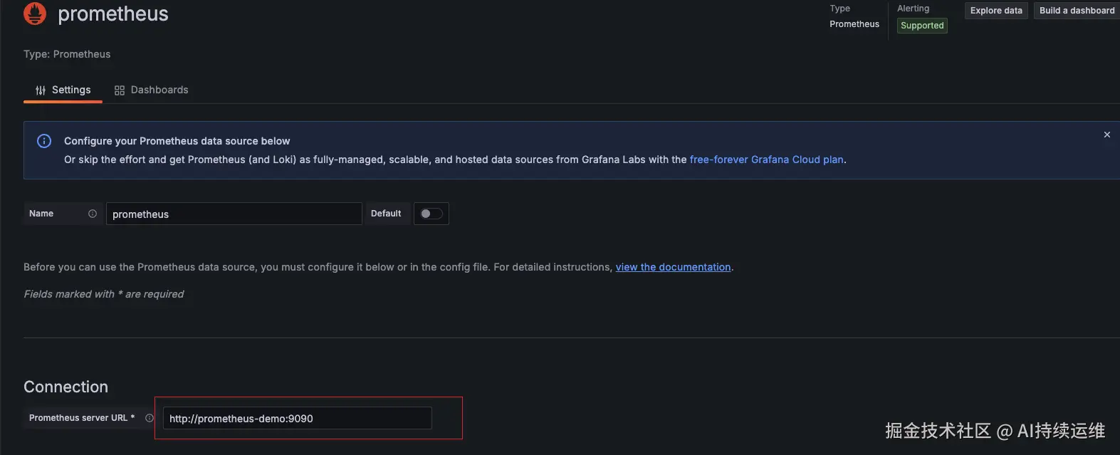Click the Connection section heading
This screenshot has width=1120, height=455.
click(66, 387)
